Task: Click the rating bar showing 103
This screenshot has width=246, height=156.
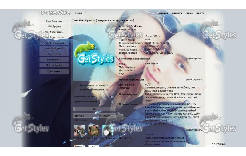Action: pyautogui.click(x=94, y=109)
